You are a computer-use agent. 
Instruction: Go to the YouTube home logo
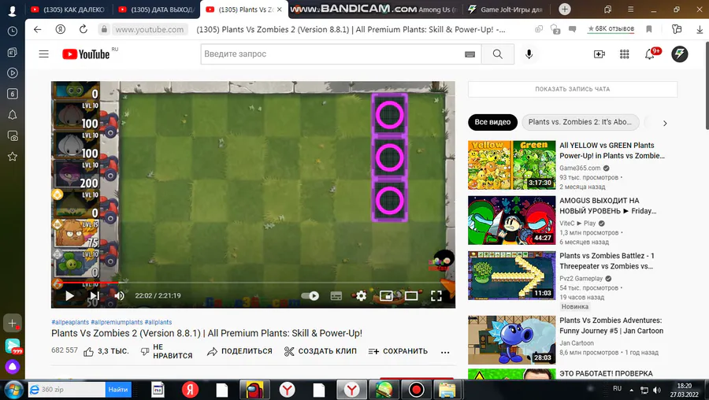click(86, 54)
